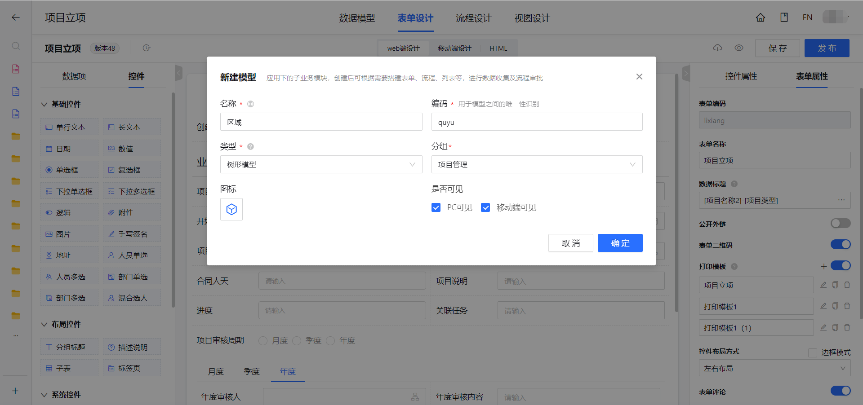The image size is (863, 405).
Task: Open the 类型 dropdown showing 树形模型
Action: tap(321, 164)
